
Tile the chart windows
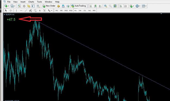(115, 6)
